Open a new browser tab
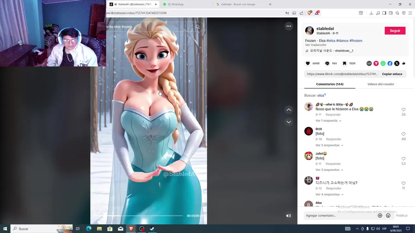Screen dimensions: 415x233 (x=270, y=4)
